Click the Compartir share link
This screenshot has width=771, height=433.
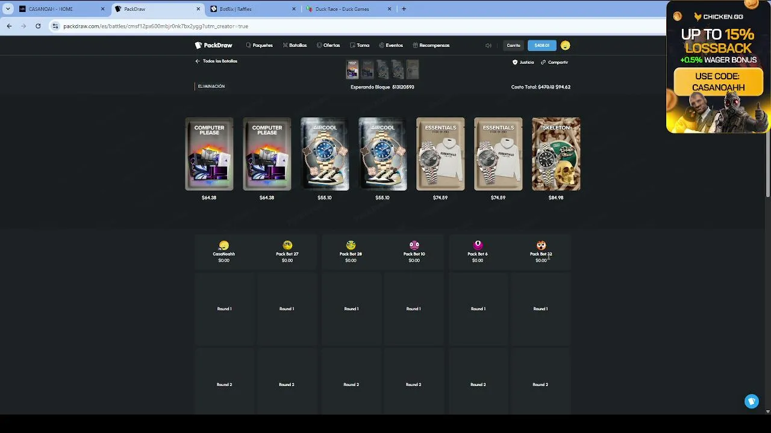tap(554, 62)
